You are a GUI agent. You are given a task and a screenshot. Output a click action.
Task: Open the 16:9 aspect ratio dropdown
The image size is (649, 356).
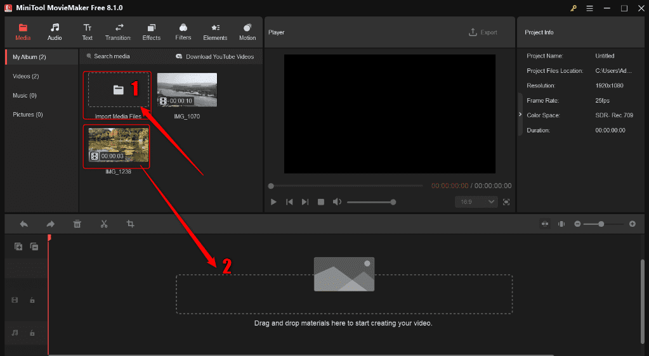(476, 202)
